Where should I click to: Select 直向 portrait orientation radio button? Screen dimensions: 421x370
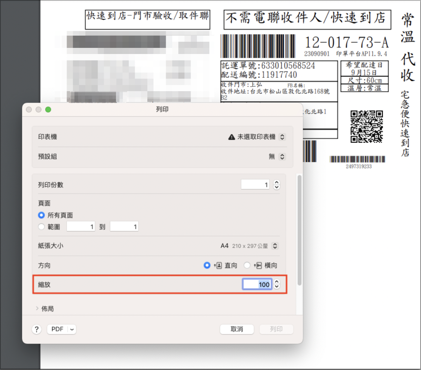click(207, 265)
